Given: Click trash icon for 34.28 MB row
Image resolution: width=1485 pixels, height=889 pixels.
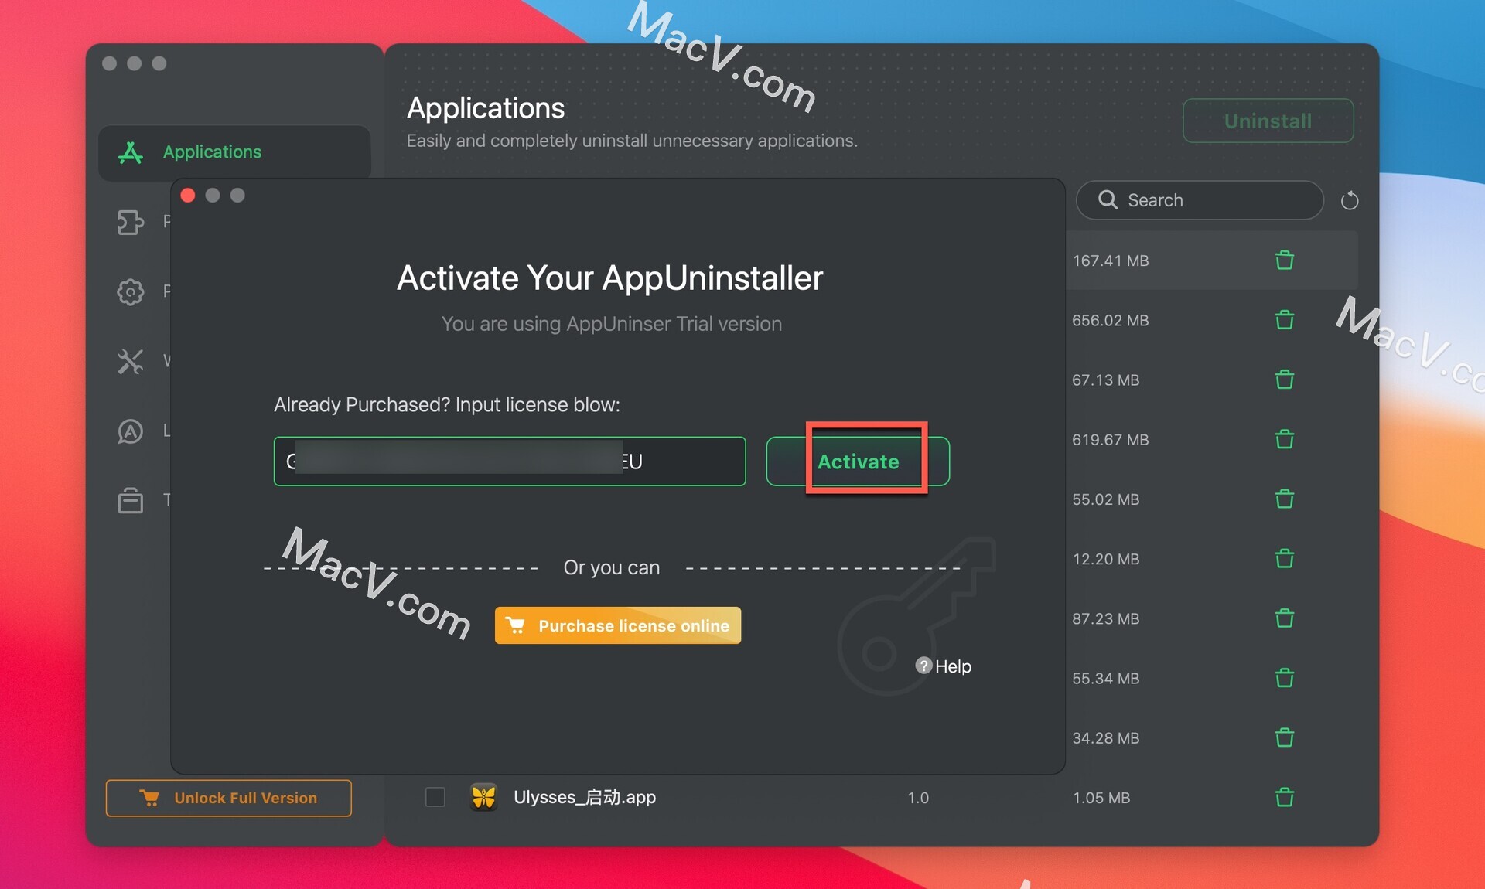Looking at the screenshot, I should (1285, 738).
